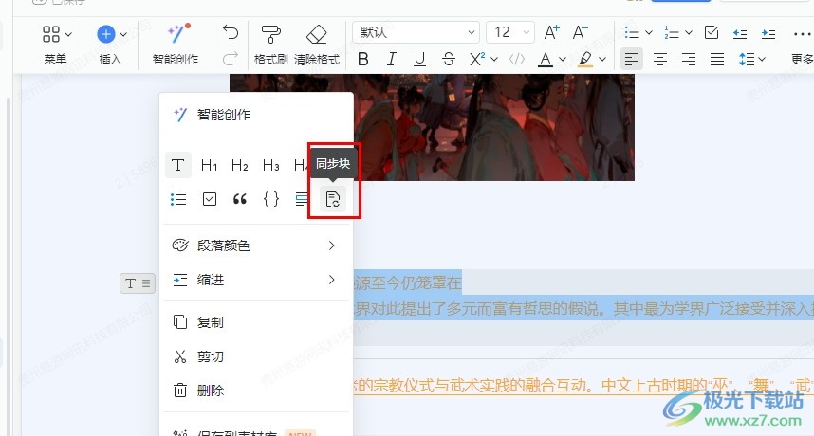Open the 默认 font family dropdown
The height and width of the screenshot is (436, 814).
point(416,32)
